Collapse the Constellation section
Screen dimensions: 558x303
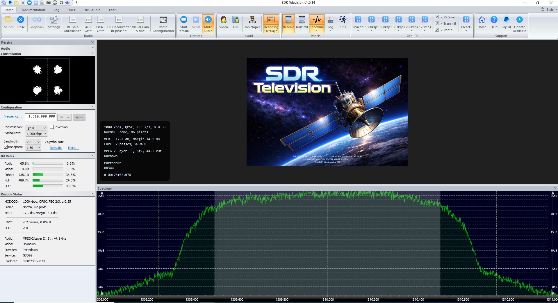click(93, 54)
